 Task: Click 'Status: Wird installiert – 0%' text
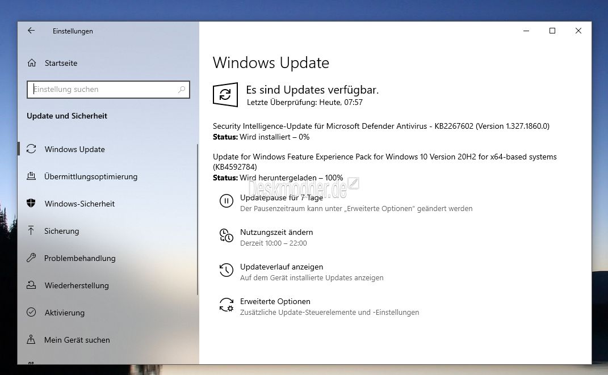click(x=261, y=137)
